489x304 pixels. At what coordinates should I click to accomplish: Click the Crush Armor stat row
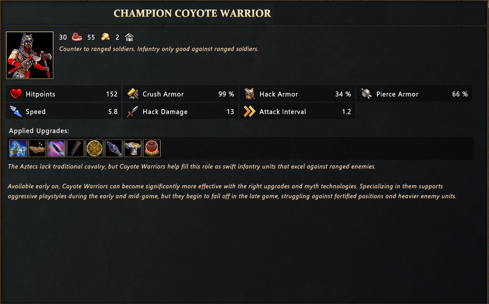[180, 94]
